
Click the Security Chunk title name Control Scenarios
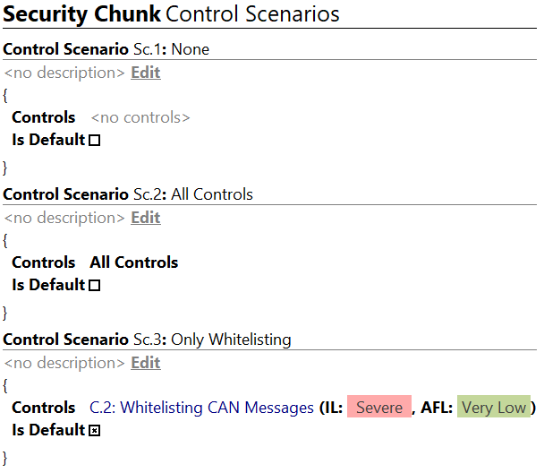(252, 14)
